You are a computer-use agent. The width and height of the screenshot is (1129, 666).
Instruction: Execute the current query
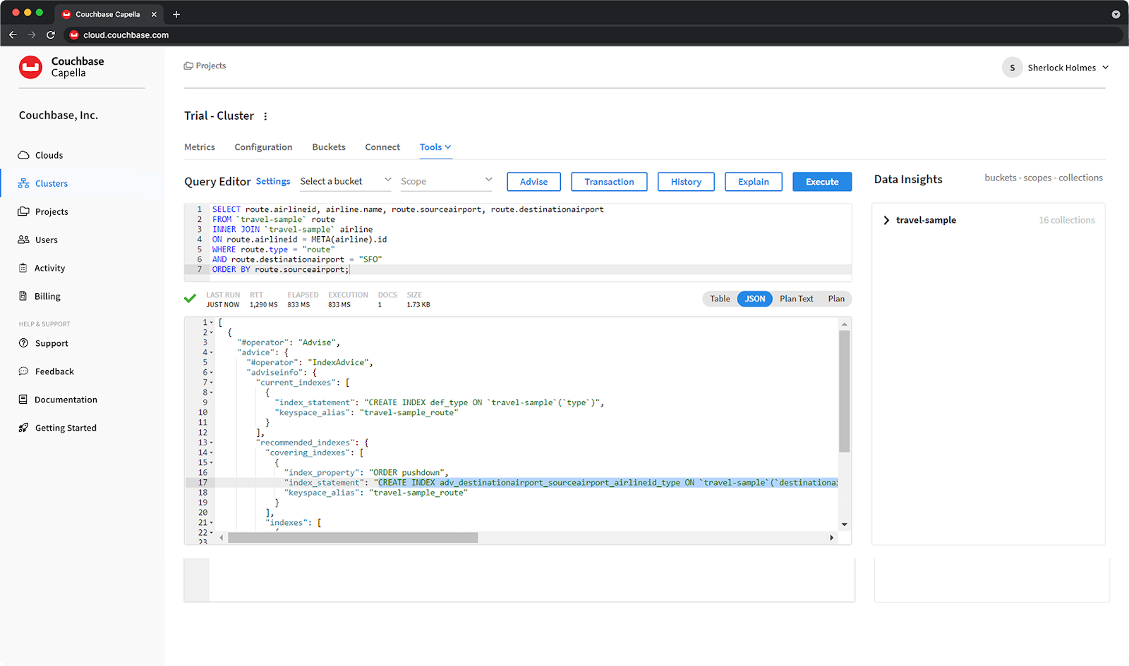click(x=821, y=181)
